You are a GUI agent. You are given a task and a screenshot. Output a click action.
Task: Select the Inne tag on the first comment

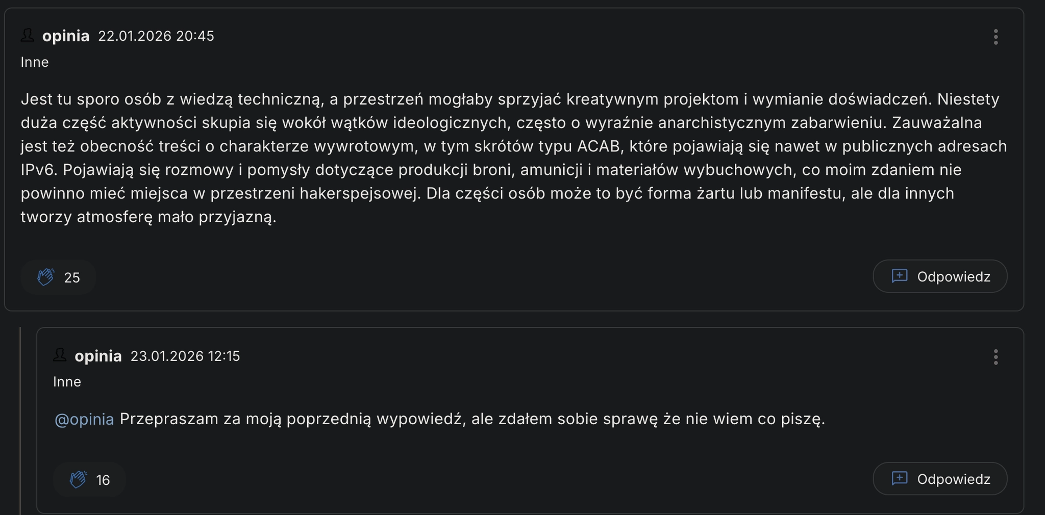pyautogui.click(x=35, y=62)
